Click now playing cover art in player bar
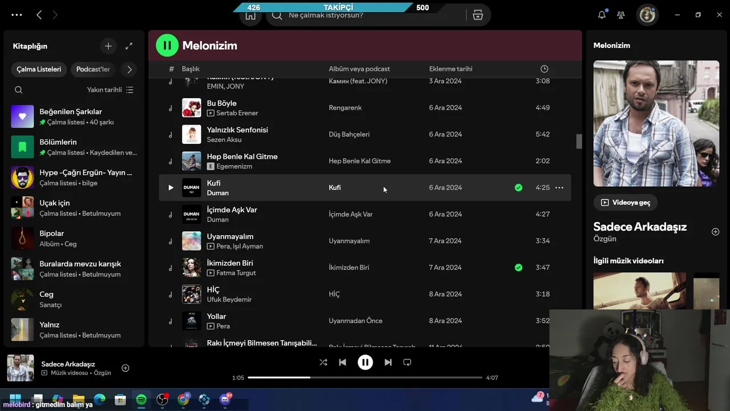Screen dimensions: 730x411 pos(21,368)
